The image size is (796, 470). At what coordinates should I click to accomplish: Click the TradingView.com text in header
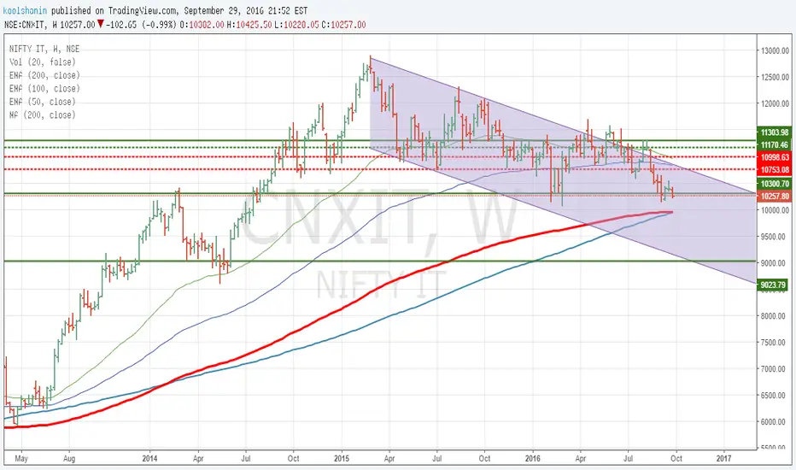point(143,10)
